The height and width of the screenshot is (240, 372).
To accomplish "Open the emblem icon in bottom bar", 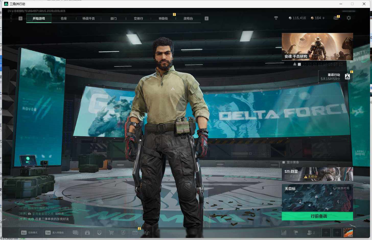I will click(147, 233).
